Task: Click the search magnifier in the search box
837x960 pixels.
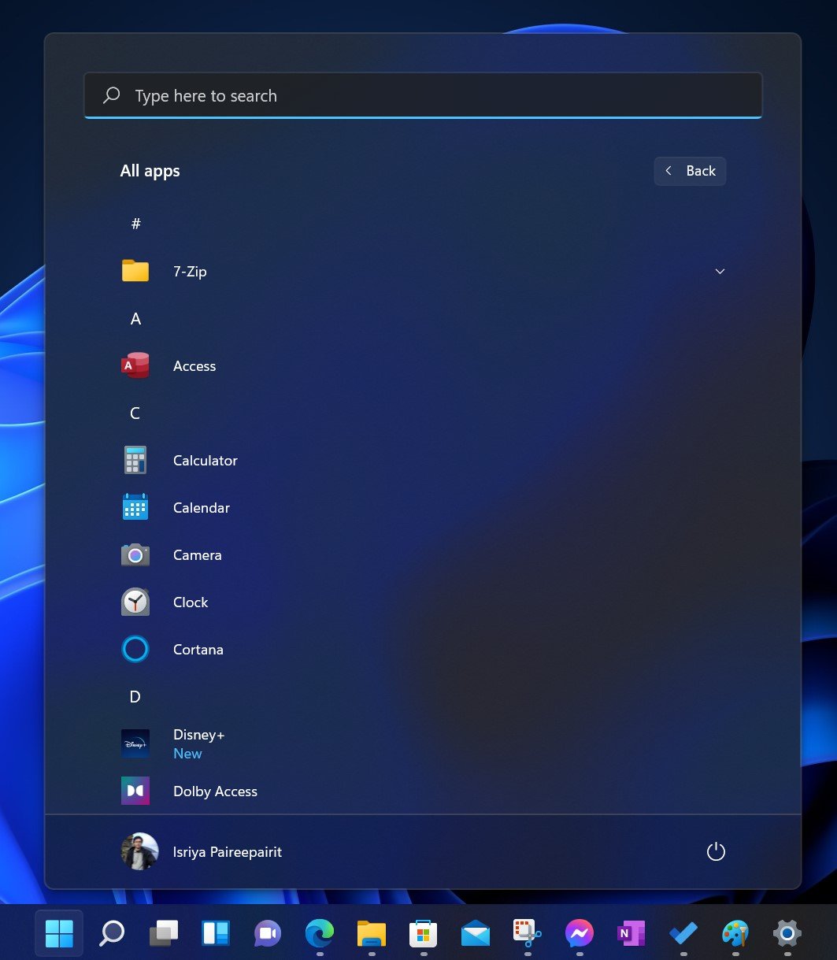Action: tap(112, 95)
